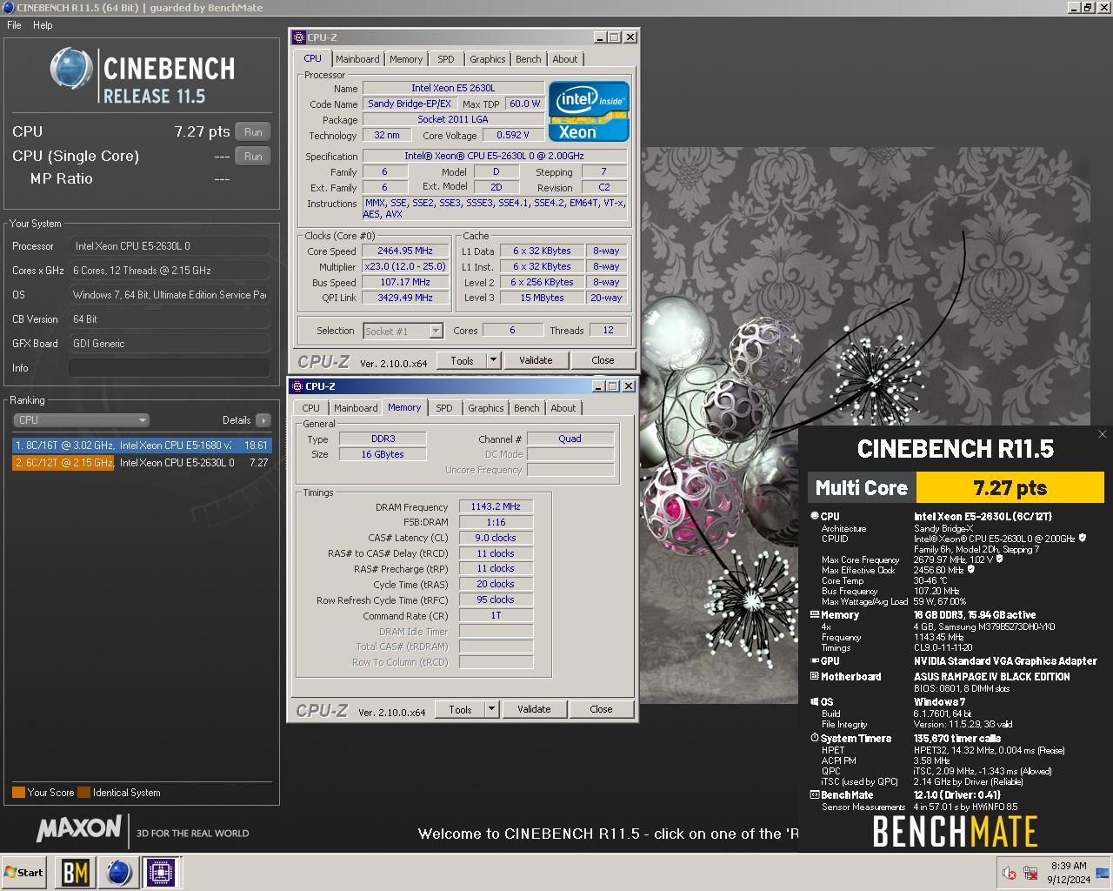Click the Motherboard section icon in BenchMate
Image resolution: width=1113 pixels, height=891 pixels.
click(x=815, y=676)
